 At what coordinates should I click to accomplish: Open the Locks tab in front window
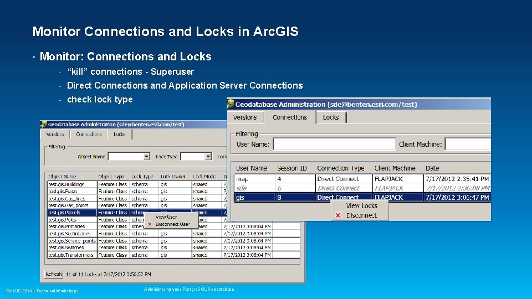331,117
